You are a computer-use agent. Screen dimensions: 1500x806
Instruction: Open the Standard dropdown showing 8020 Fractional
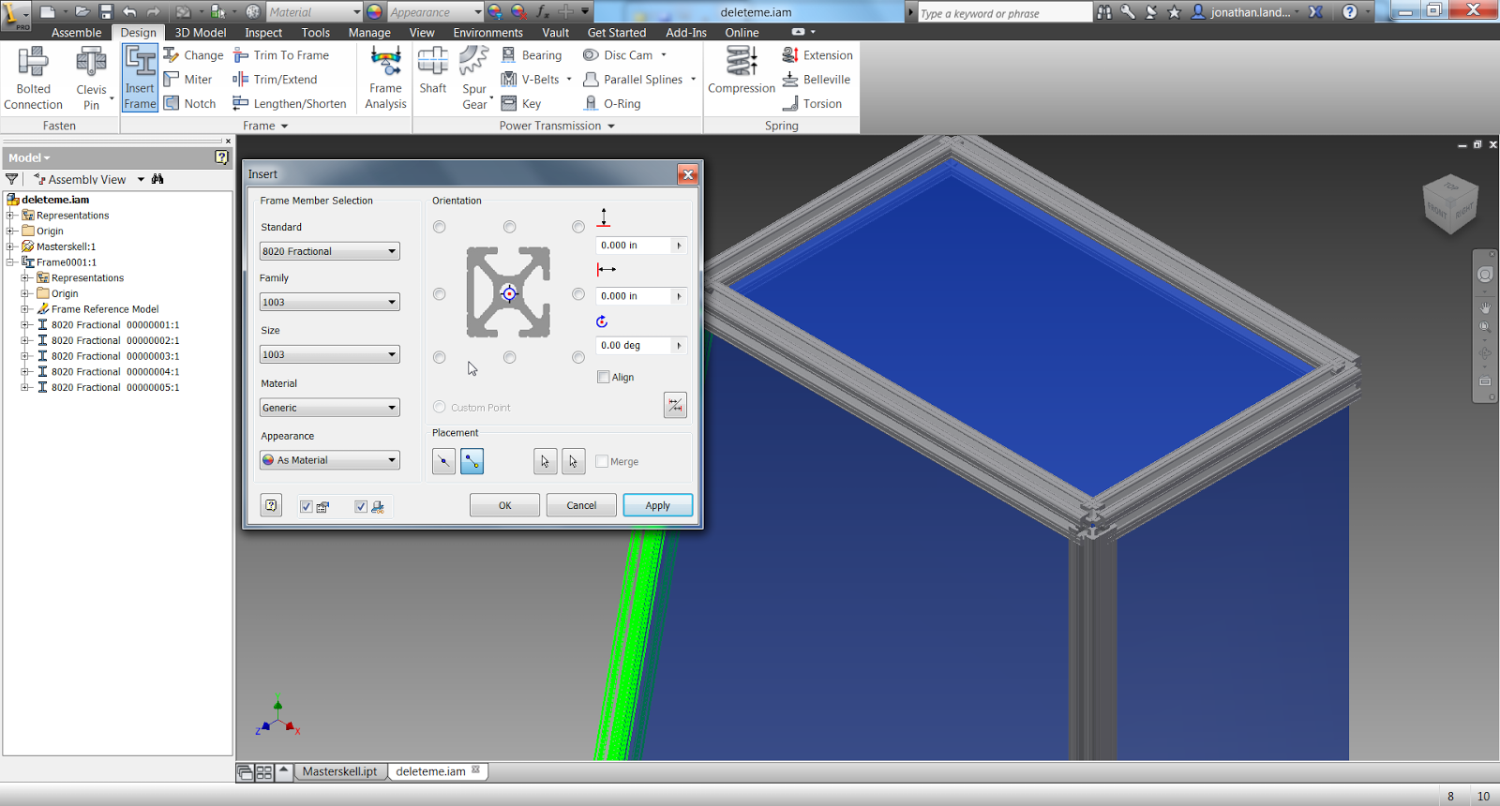330,251
